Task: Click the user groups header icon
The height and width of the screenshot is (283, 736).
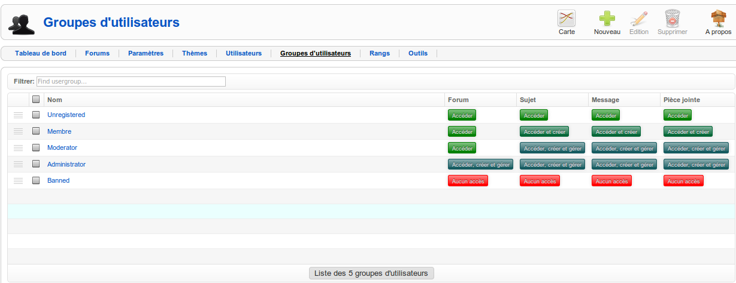Action: [21, 23]
